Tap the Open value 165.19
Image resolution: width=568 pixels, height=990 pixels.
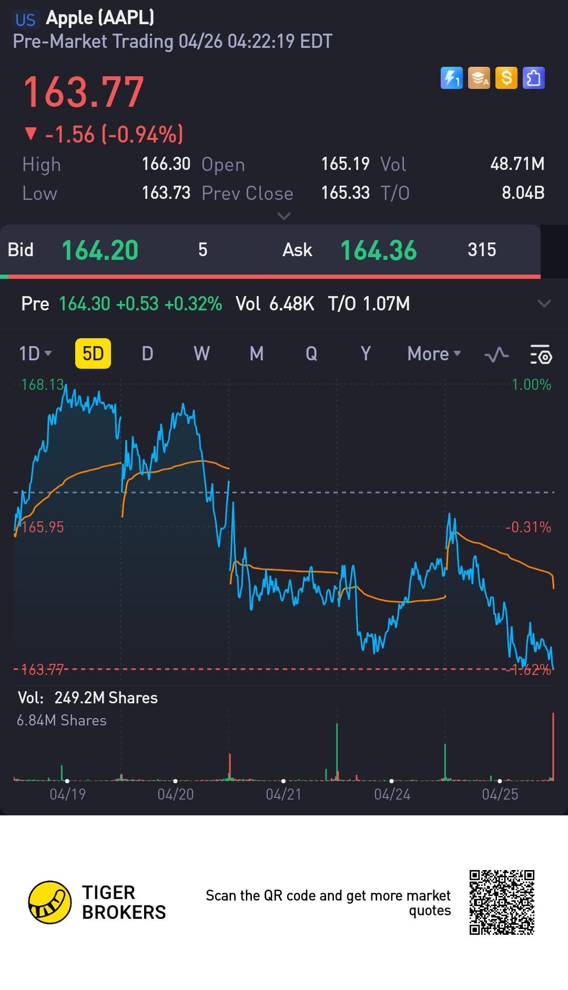pos(346,164)
